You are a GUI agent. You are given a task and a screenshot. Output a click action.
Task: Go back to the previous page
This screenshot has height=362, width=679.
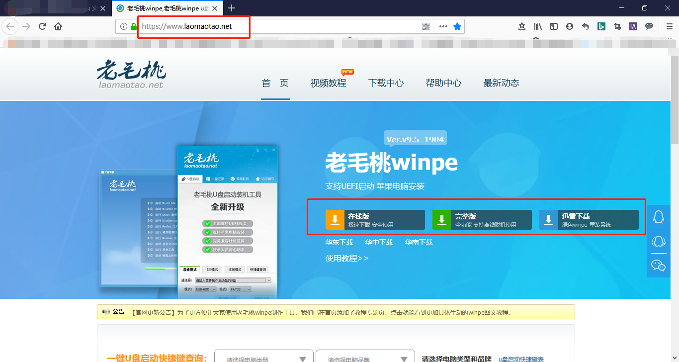(x=10, y=26)
